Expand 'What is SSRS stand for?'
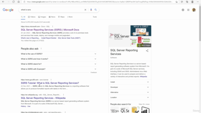 click(59, 64)
